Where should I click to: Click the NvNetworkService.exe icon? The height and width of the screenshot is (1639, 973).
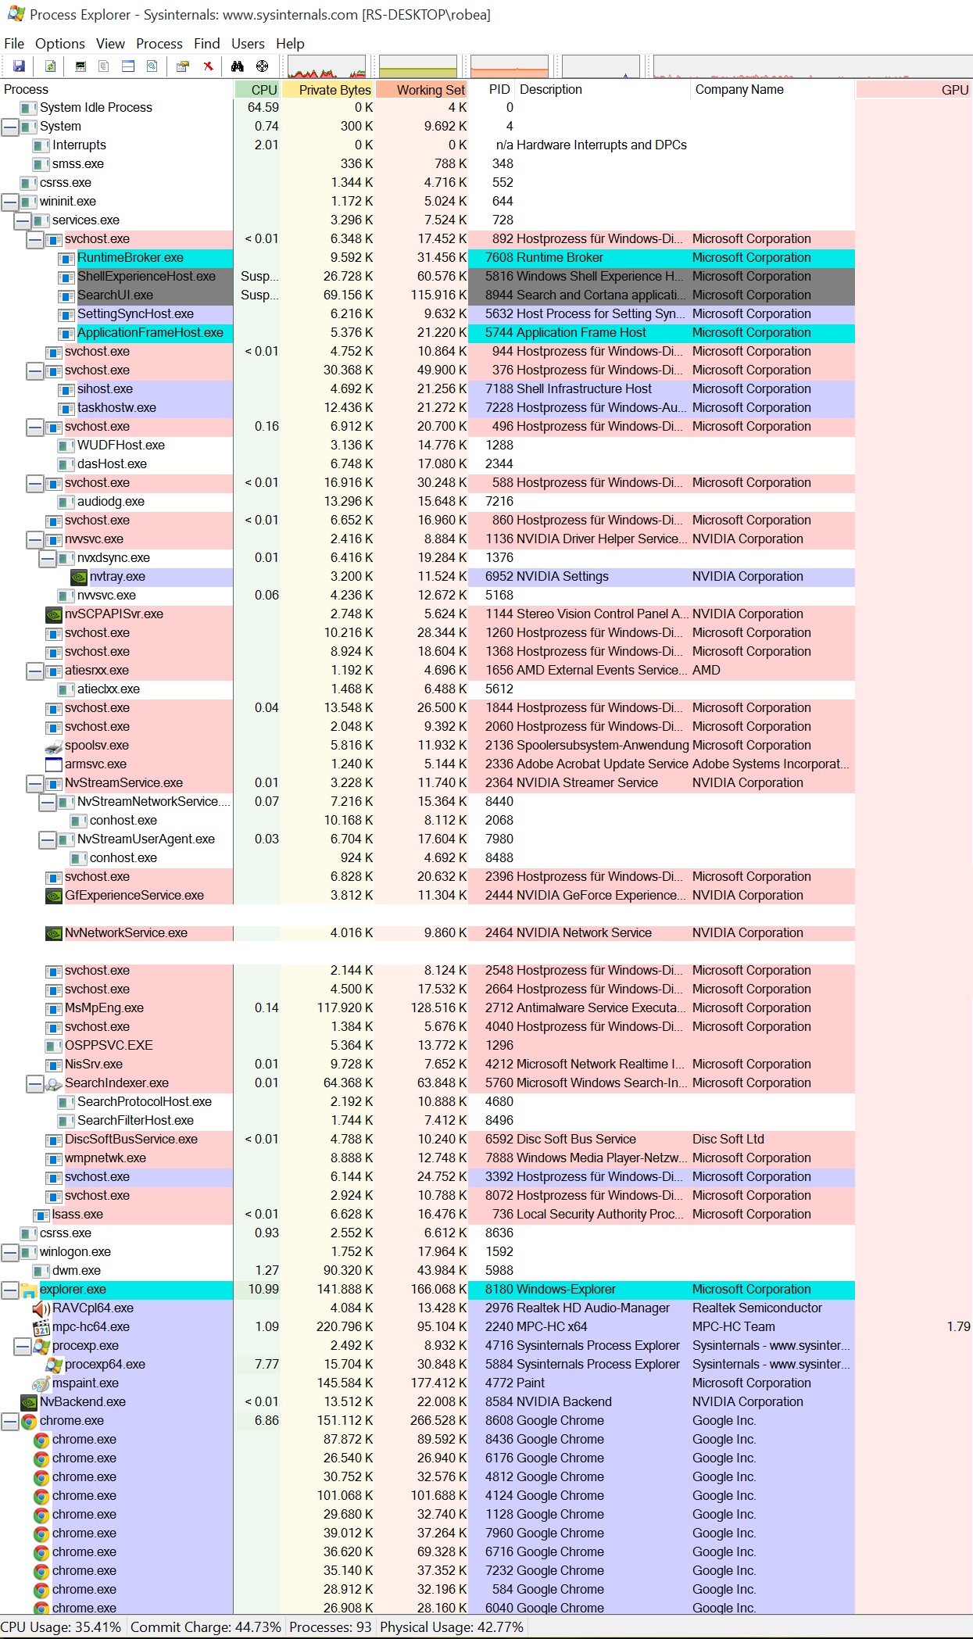coord(54,933)
